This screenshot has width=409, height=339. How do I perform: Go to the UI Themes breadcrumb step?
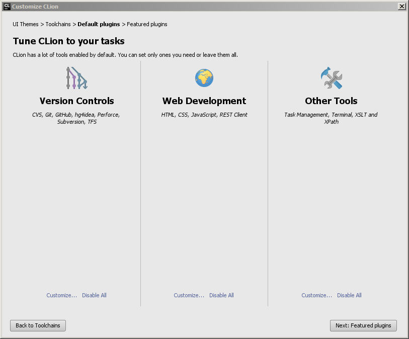25,24
